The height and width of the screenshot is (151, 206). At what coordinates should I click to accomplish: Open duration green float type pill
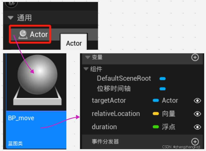pos(156,127)
